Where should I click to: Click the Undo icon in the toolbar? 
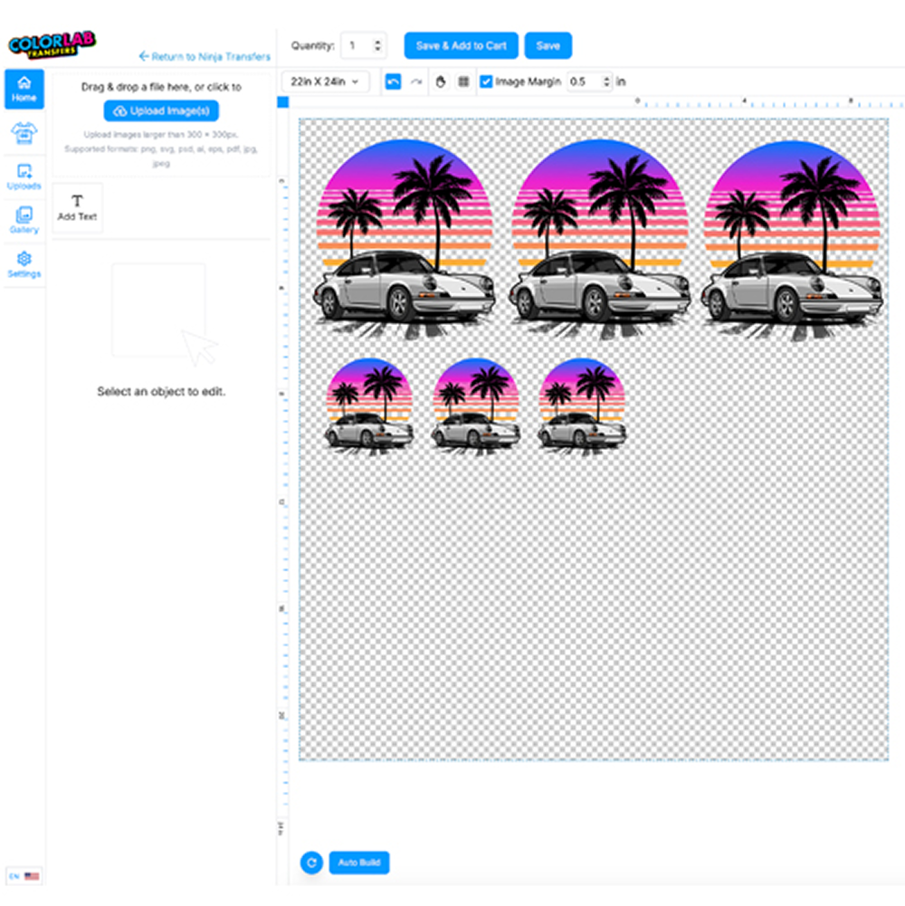pos(393,82)
